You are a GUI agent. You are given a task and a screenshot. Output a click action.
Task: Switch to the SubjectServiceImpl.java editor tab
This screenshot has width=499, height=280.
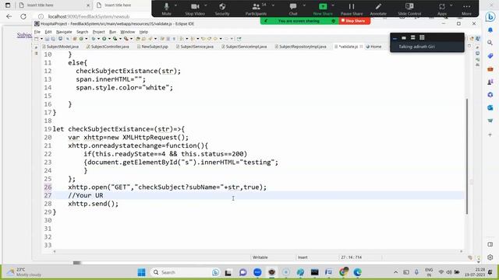(244, 47)
